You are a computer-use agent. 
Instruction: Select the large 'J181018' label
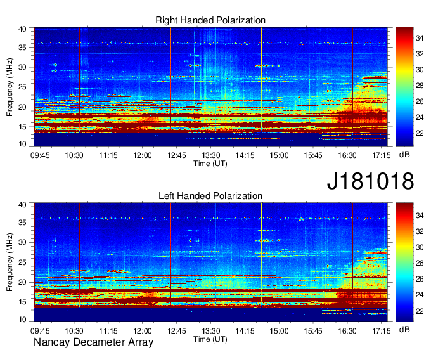(x=370, y=181)
